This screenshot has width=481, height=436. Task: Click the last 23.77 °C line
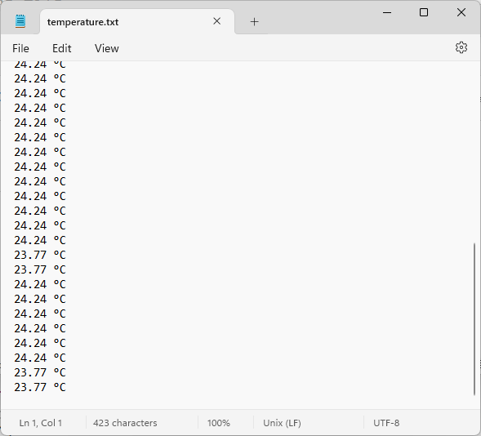coord(40,387)
